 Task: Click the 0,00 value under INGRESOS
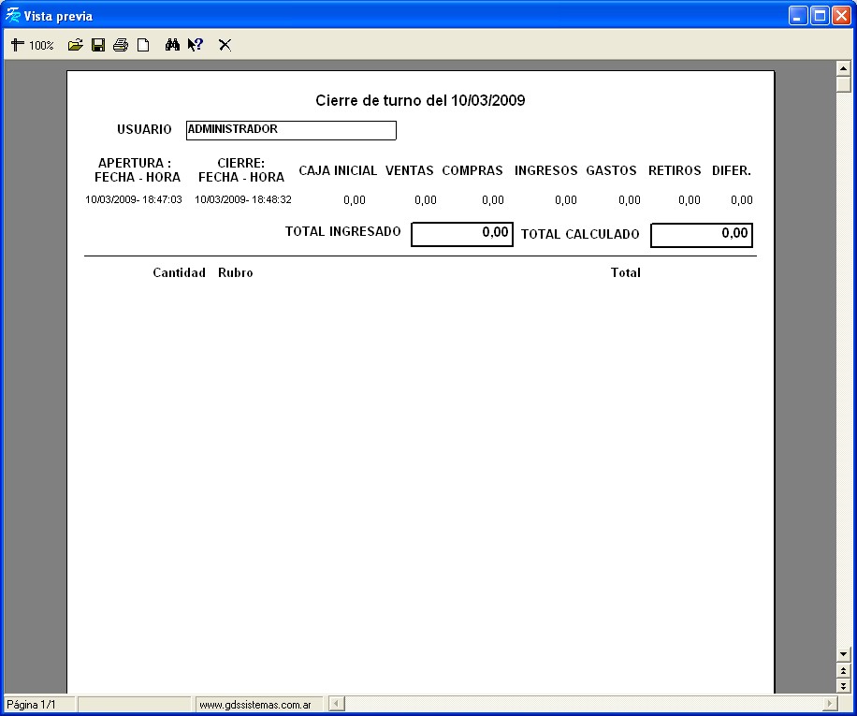point(566,200)
